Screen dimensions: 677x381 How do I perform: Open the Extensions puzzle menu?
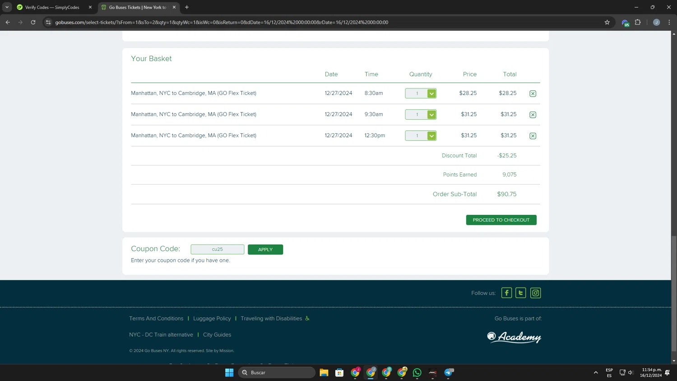tap(638, 22)
